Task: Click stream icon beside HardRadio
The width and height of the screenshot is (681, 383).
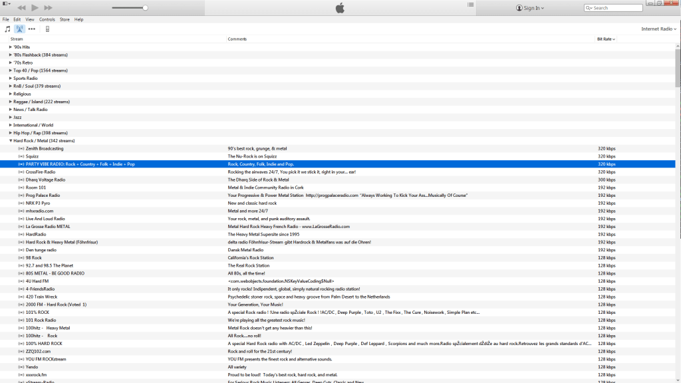Action: point(21,235)
